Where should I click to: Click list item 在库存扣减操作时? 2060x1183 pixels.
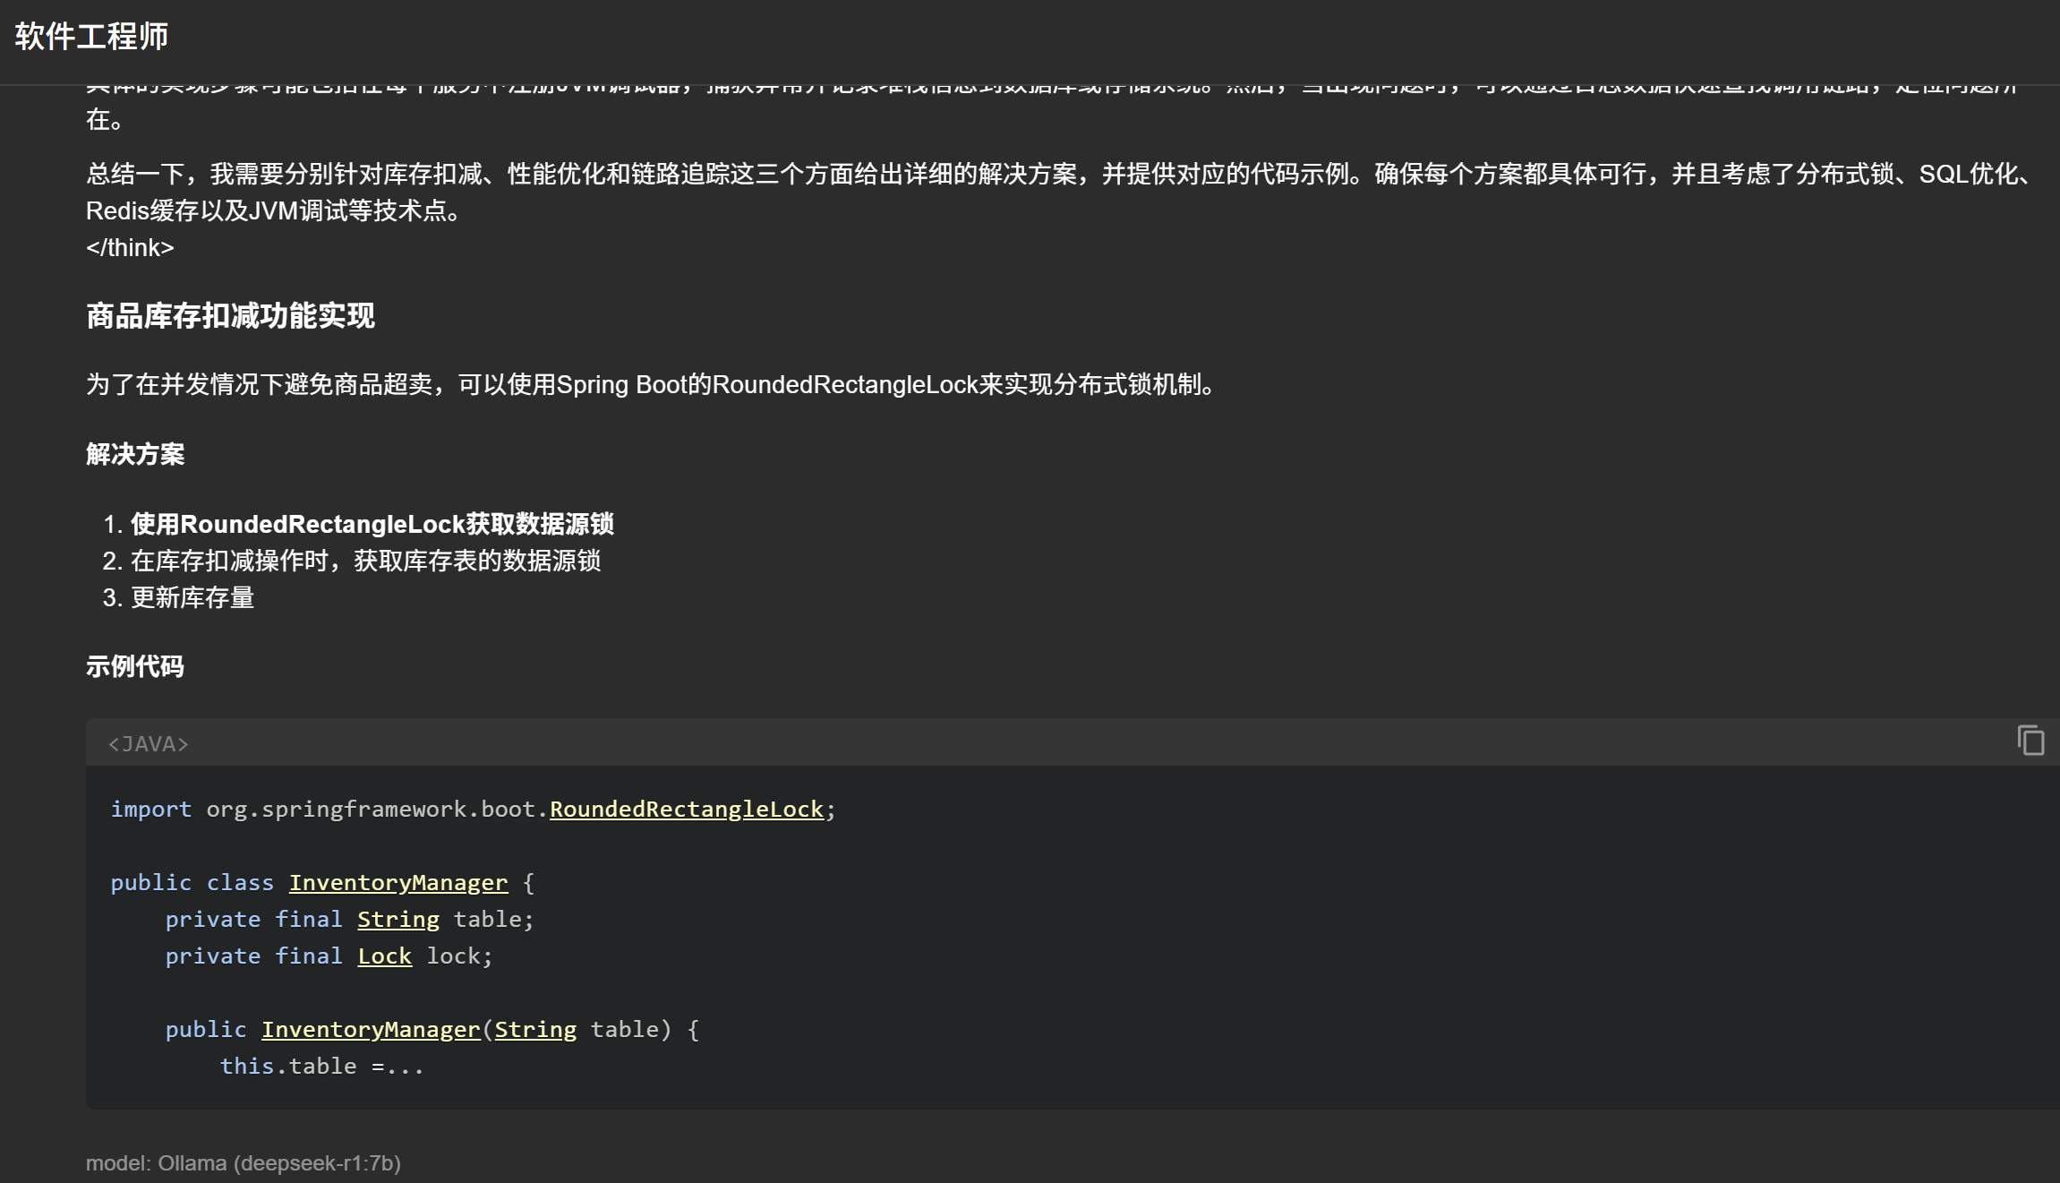365,561
